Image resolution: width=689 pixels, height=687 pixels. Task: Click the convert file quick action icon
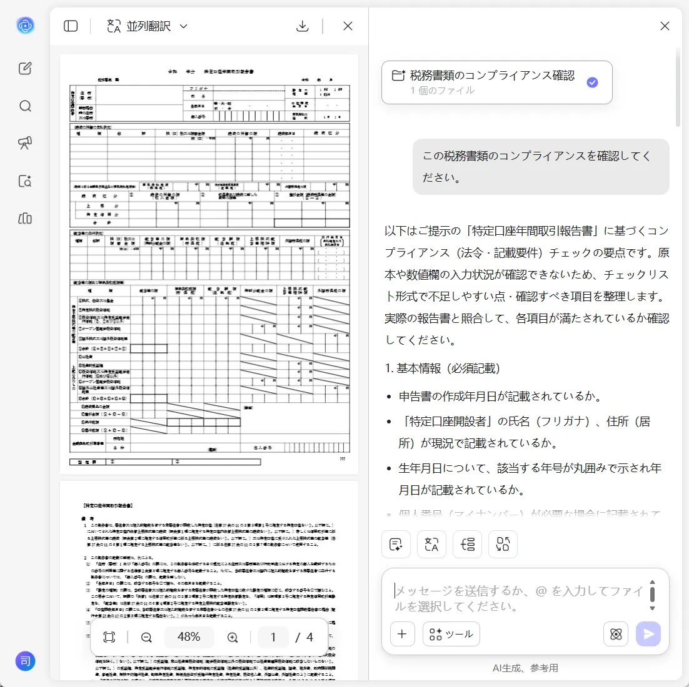tap(503, 545)
